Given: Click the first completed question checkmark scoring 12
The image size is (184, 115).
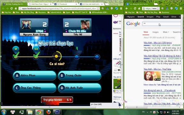Looking at the screenshot, I should [16, 55].
